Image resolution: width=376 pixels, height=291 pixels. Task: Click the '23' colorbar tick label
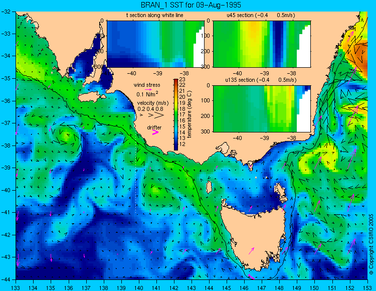pos(182,79)
